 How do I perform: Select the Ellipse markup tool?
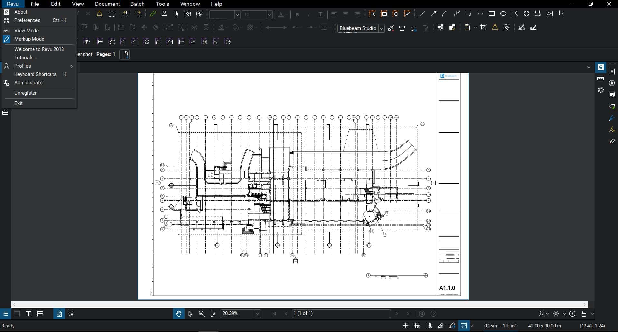point(503,13)
